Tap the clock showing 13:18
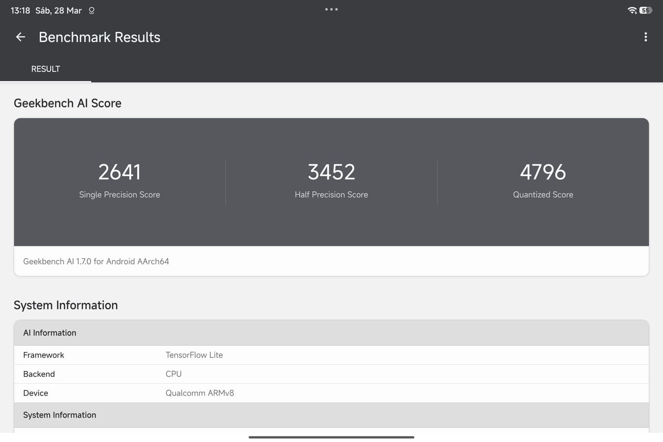 [x=20, y=10]
